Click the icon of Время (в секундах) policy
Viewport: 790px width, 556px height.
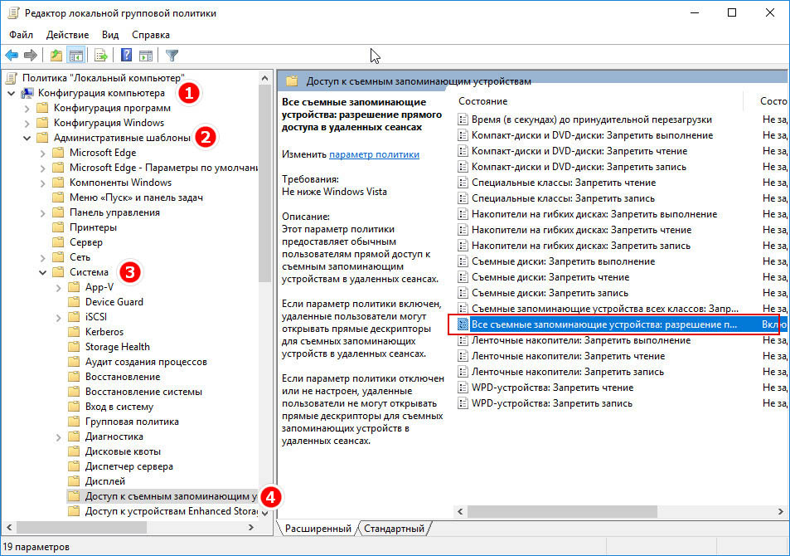[x=463, y=119]
